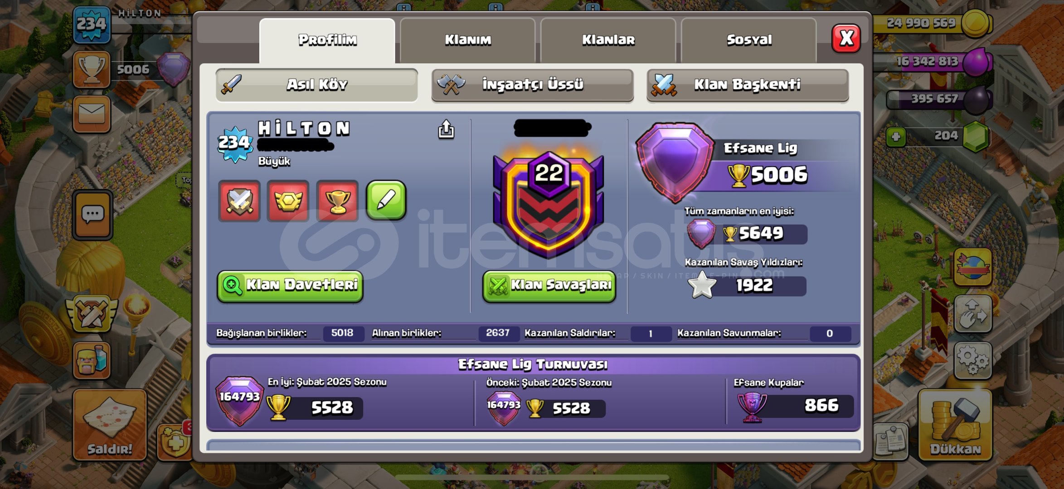Tap the Saldır! attack map button
This screenshot has height=489, width=1064.
[x=110, y=424]
